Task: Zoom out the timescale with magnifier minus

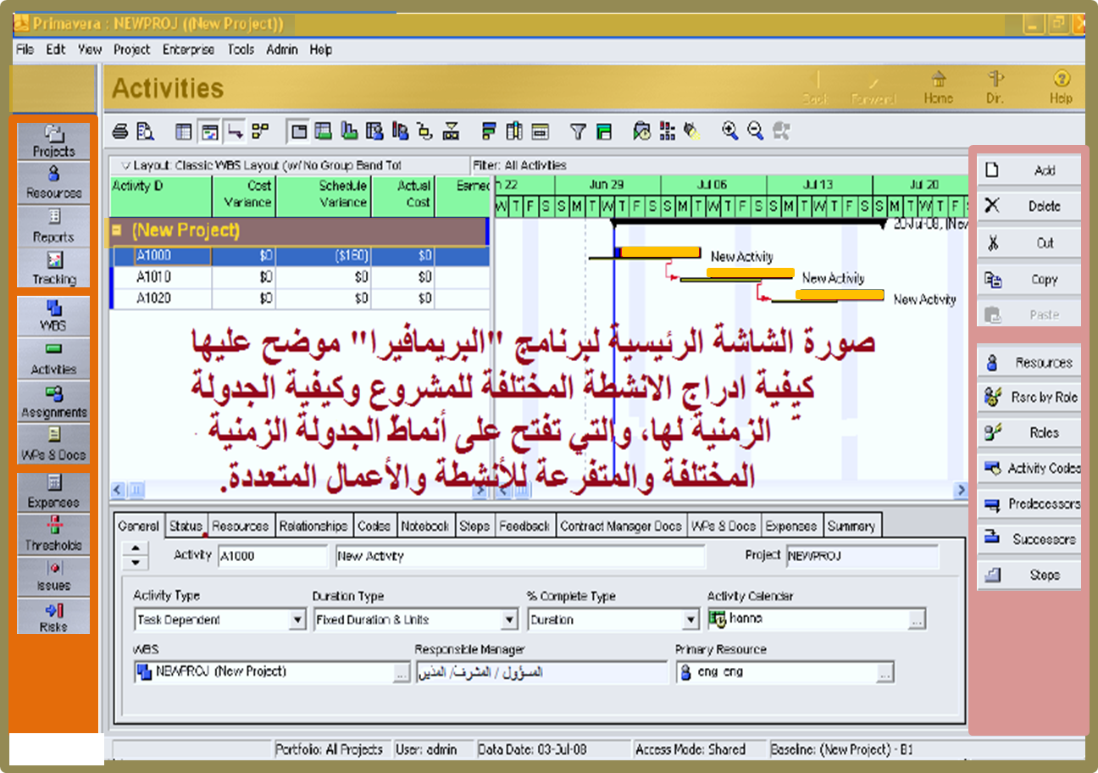Action: click(755, 131)
